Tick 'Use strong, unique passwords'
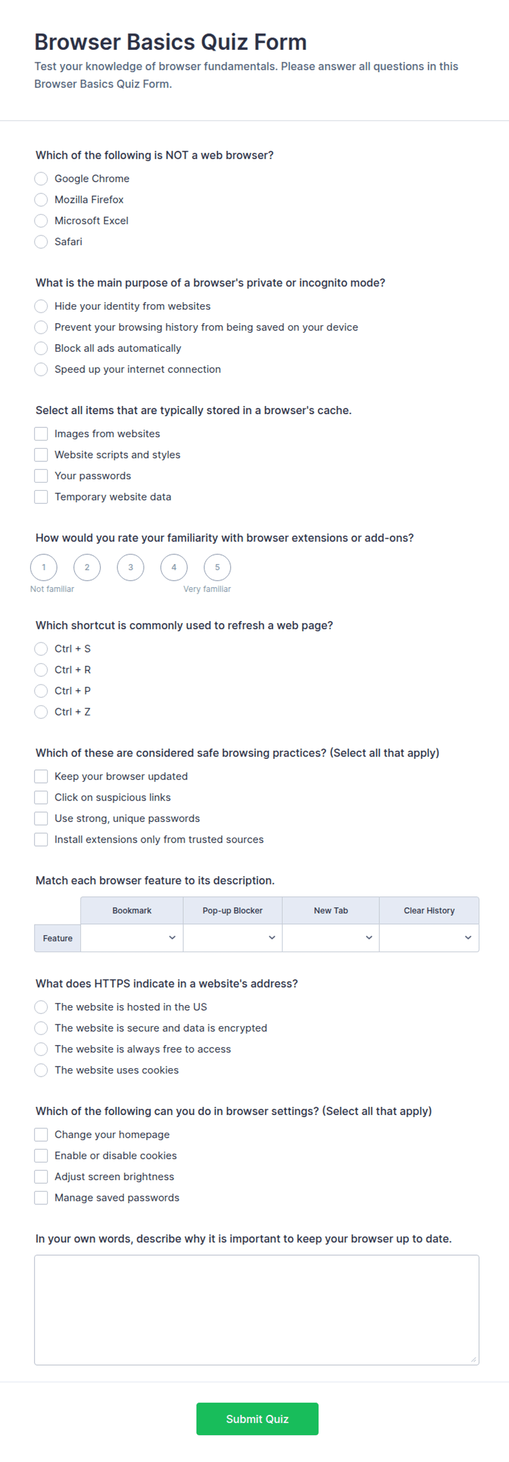Screen dimensions: 509x1462 [41, 819]
